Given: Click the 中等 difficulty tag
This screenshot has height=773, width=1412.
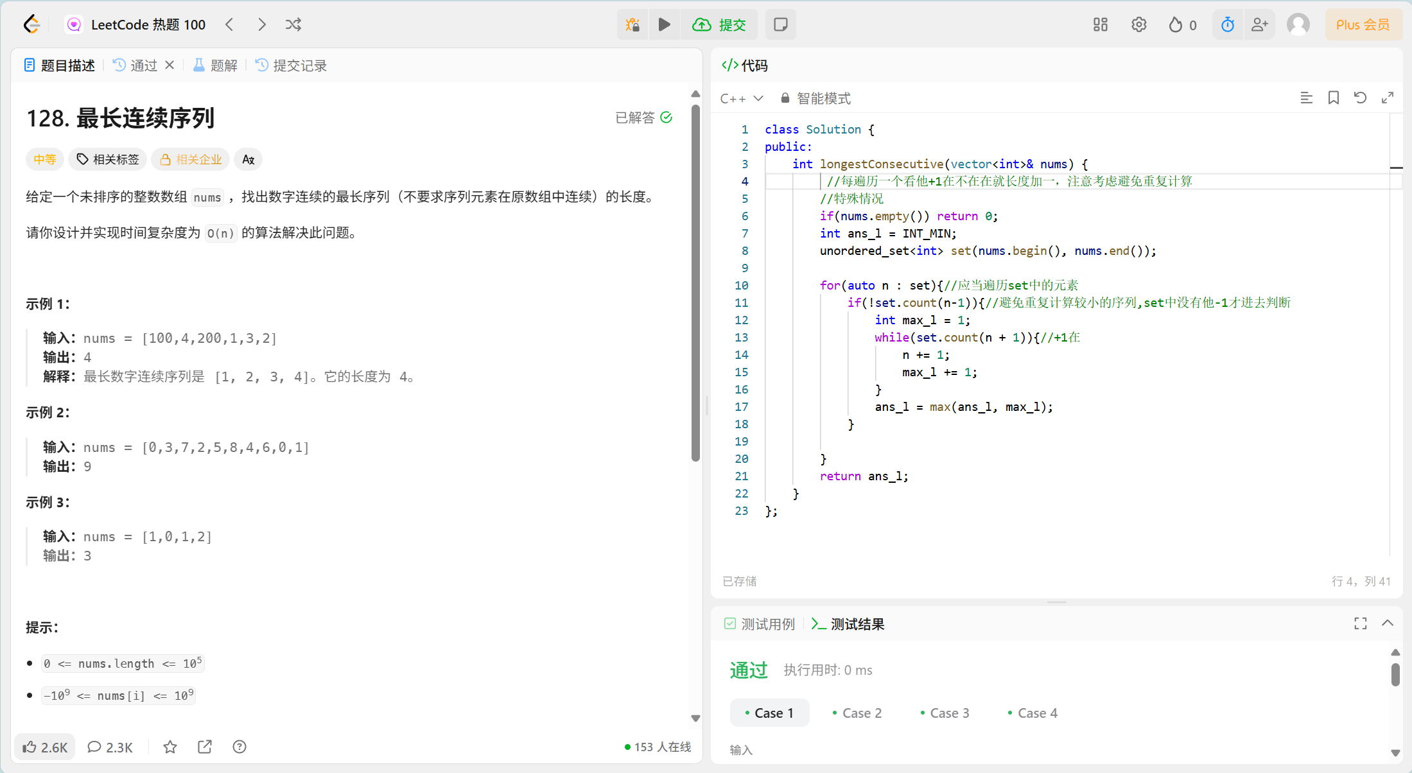Looking at the screenshot, I should tap(45, 159).
